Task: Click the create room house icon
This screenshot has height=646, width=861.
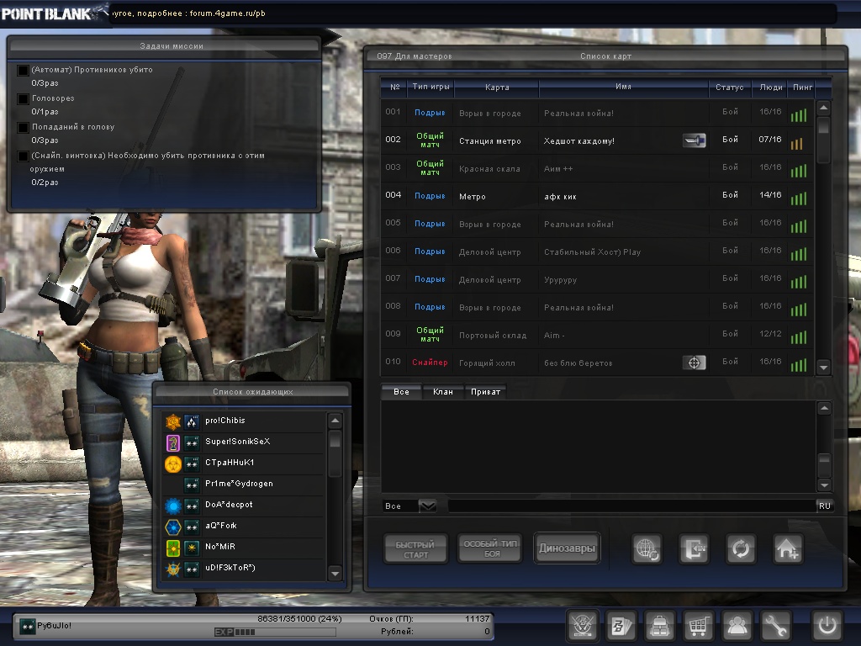Action: (788, 549)
